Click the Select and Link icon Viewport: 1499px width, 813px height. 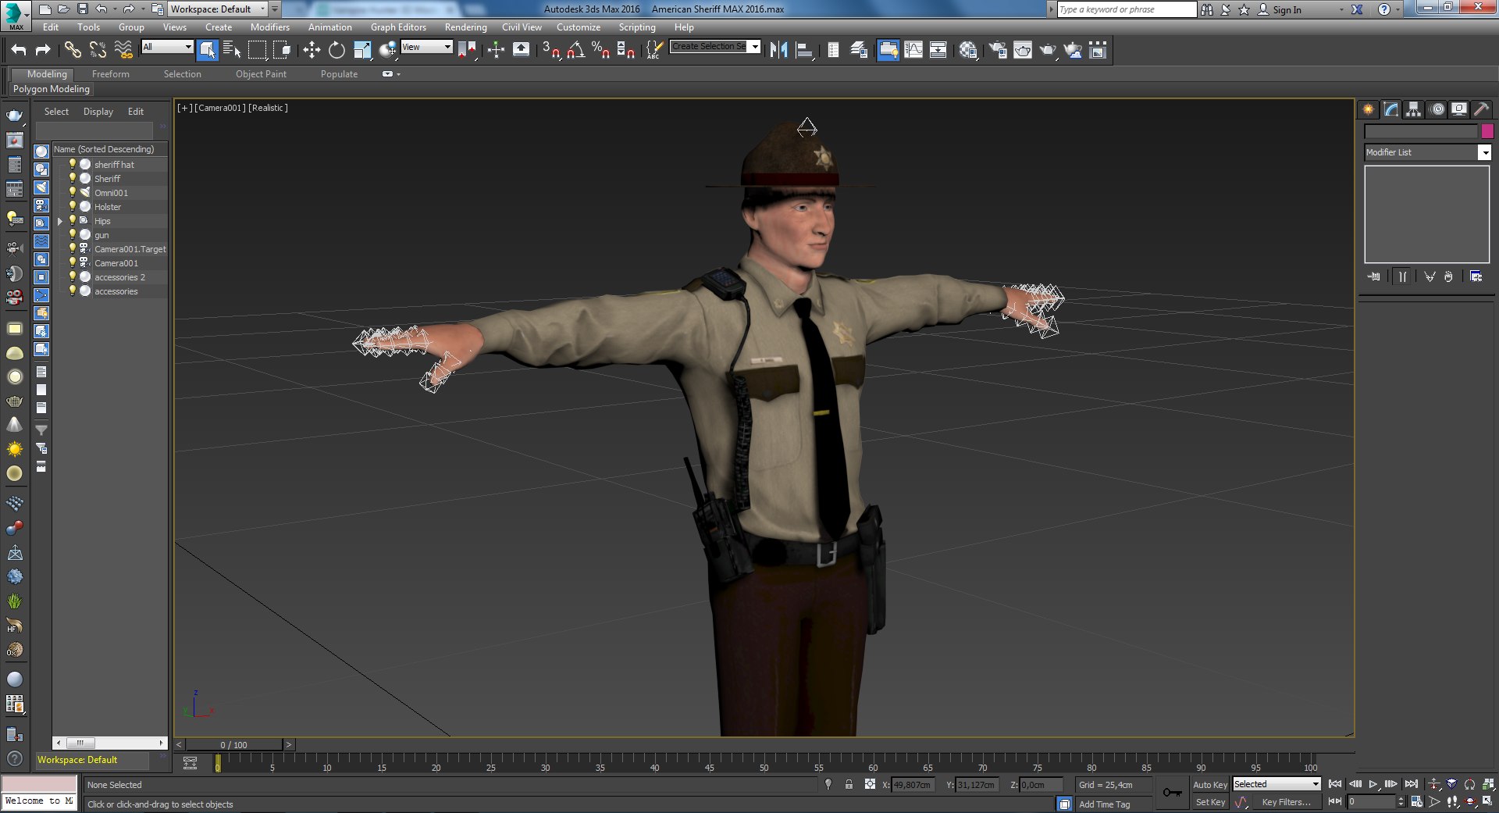(73, 50)
